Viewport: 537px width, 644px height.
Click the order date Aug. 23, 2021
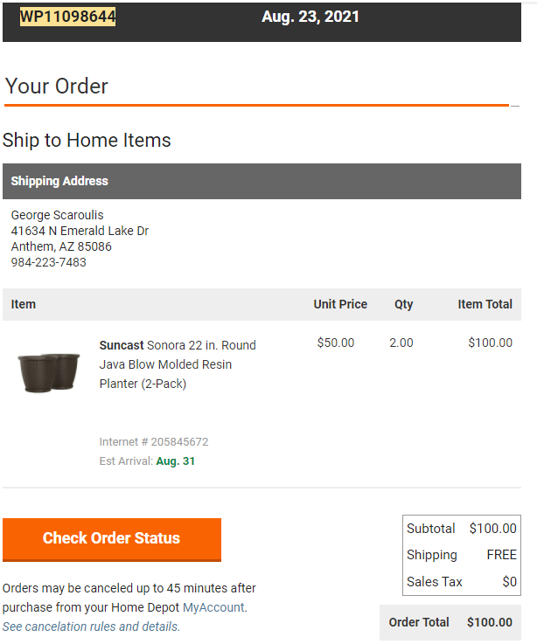tap(310, 17)
